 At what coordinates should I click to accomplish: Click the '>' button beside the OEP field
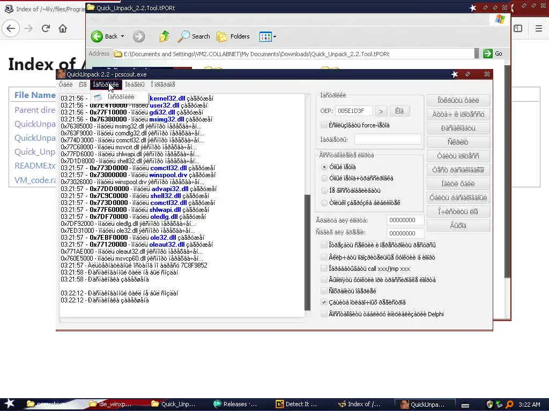(381, 111)
